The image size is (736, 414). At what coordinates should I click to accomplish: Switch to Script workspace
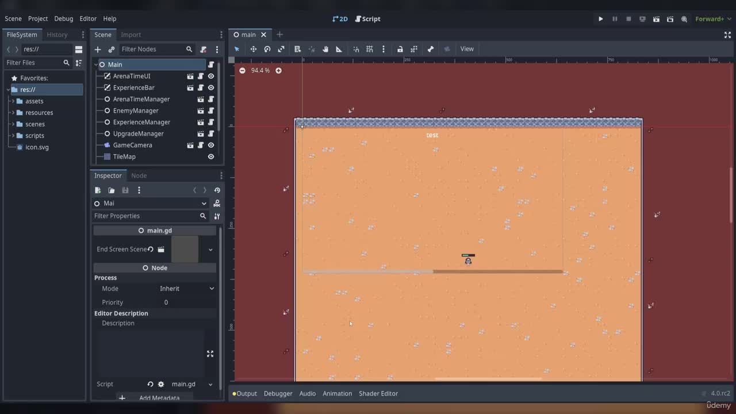pos(367,19)
